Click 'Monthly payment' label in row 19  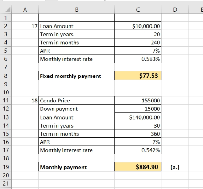tap(63, 167)
